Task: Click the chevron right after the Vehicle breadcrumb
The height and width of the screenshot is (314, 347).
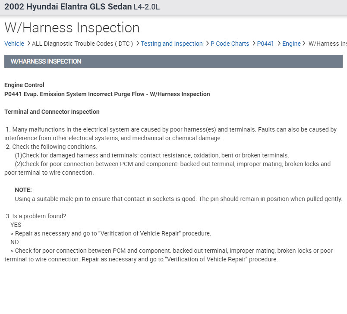Action: pos(28,44)
